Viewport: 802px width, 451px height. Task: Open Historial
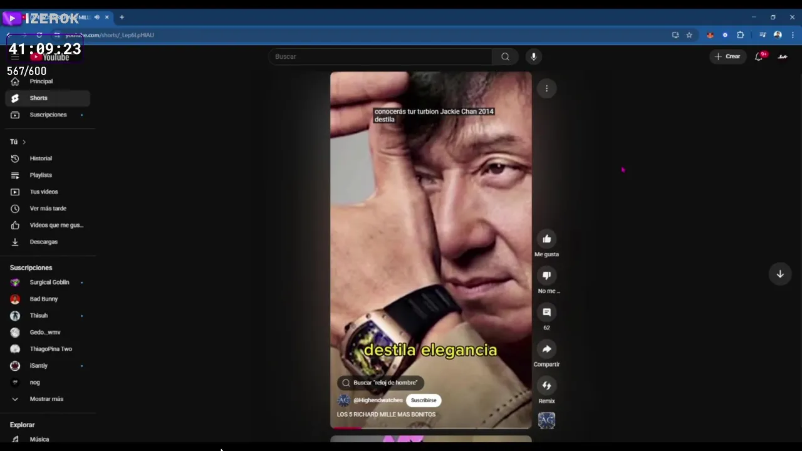tap(48, 158)
